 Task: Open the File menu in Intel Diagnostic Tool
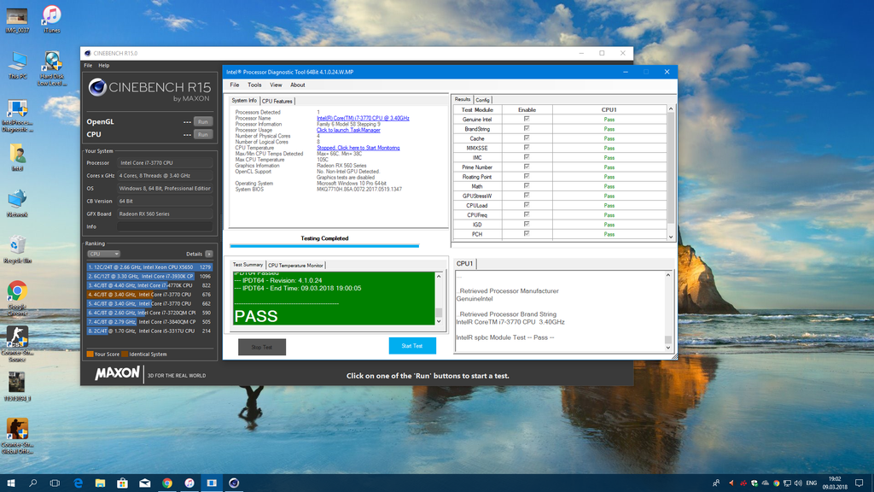coord(235,85)
